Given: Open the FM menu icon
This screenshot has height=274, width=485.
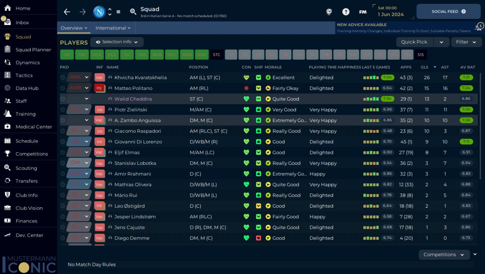Looking at the screenshot, I should 363,12.
